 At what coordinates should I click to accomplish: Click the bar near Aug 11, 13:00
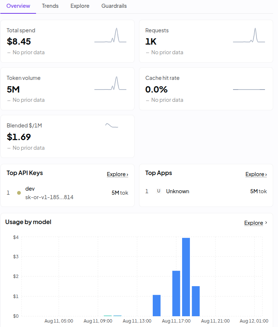156,305
